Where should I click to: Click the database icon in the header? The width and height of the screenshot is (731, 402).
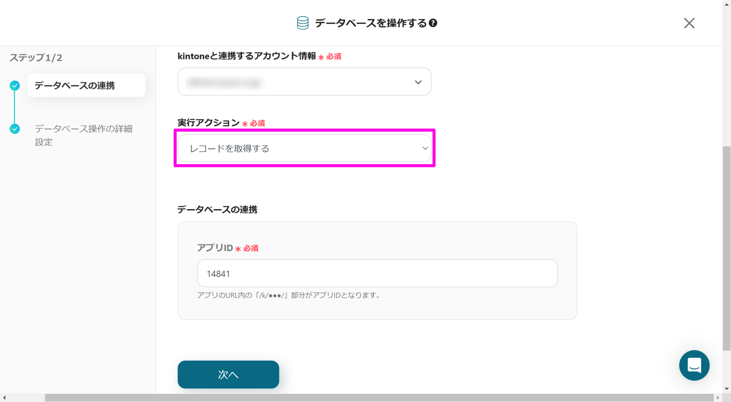[303, 23]
